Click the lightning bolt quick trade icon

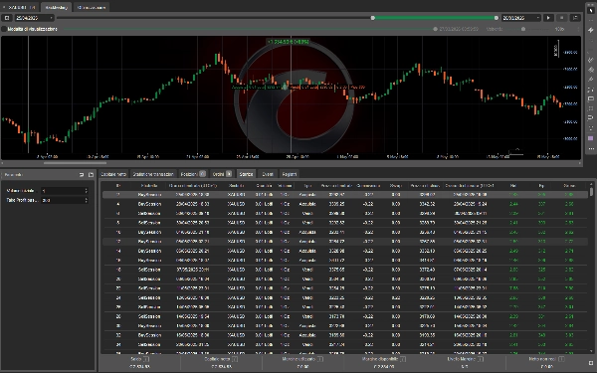591,30
